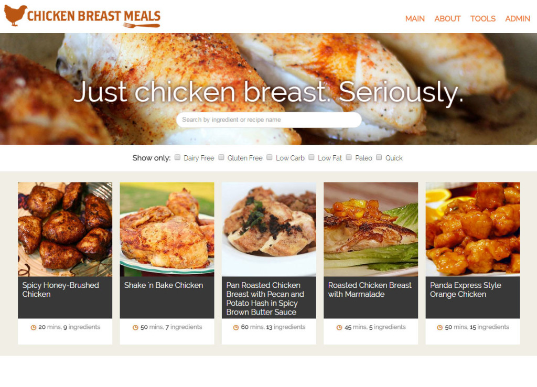Click the fork icon under the site title

(142, 25)
